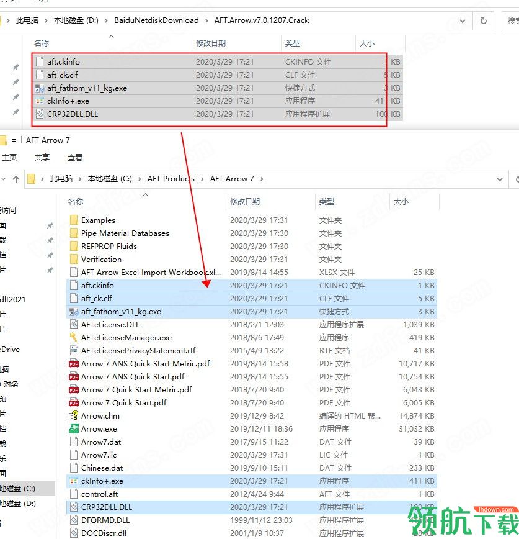Expand chevron after AFT Arrow 7 in breadcrumb
519x539 pixels.
click(x=262, y=179)
